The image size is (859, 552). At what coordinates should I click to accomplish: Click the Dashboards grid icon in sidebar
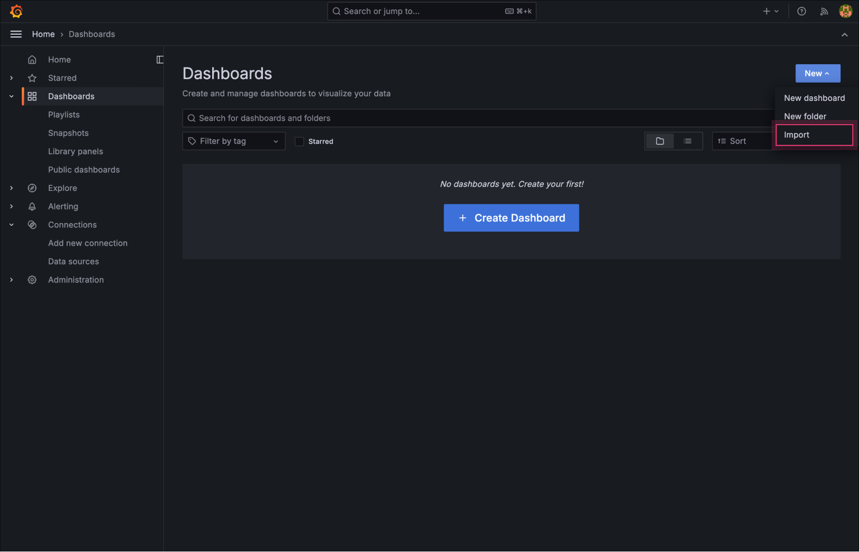[32, 96]
